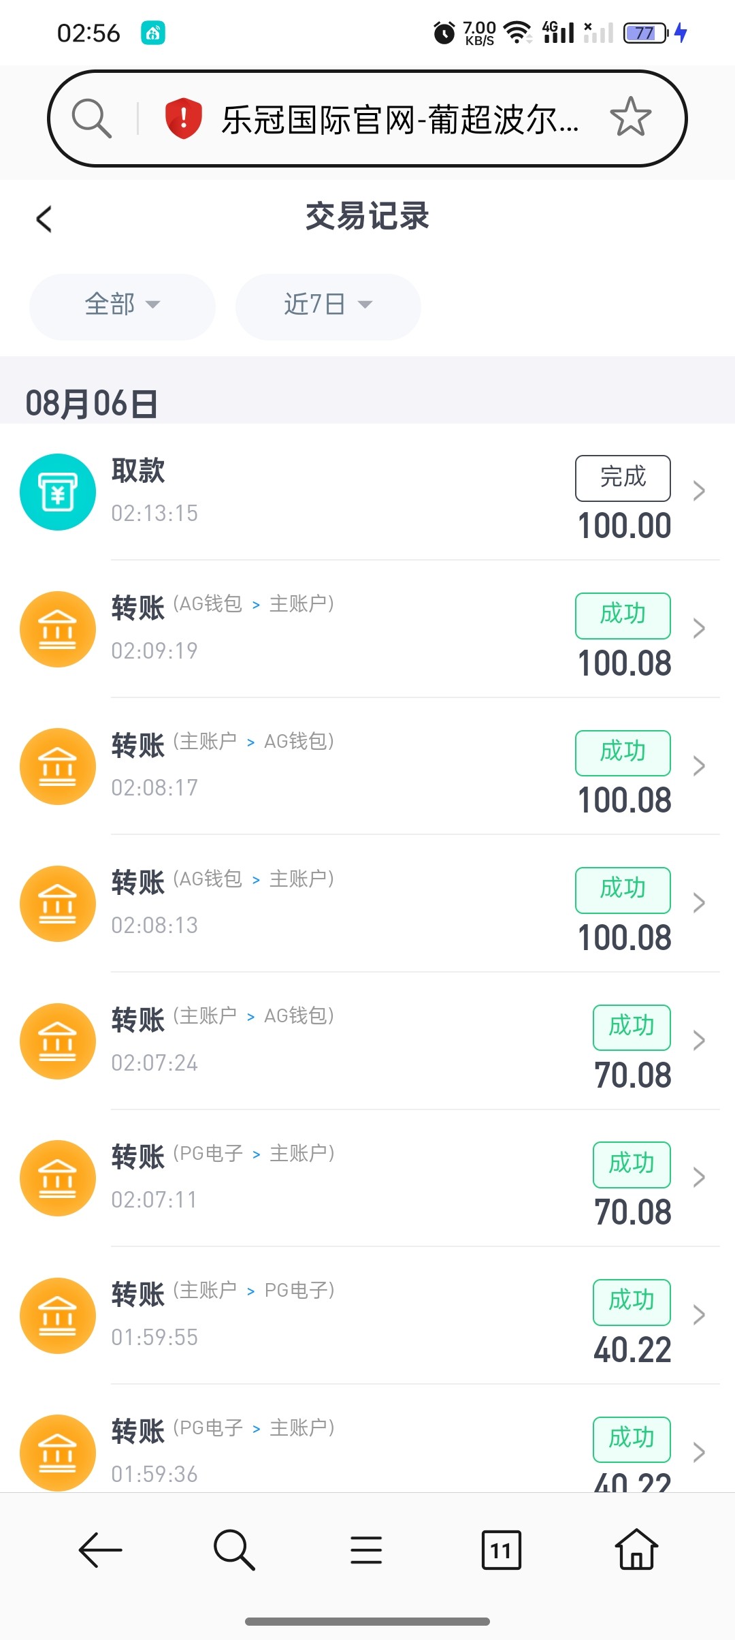This screenshot has width=735, height=1640.
Task: Open the browser tabs counter showing 11
Action: [x=501, y=1551]
